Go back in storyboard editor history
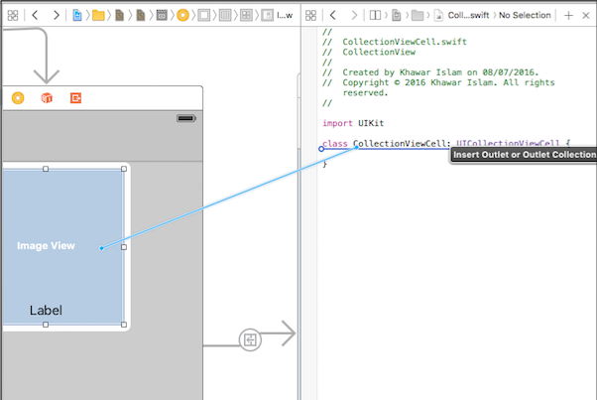 (x=37, y=16)
